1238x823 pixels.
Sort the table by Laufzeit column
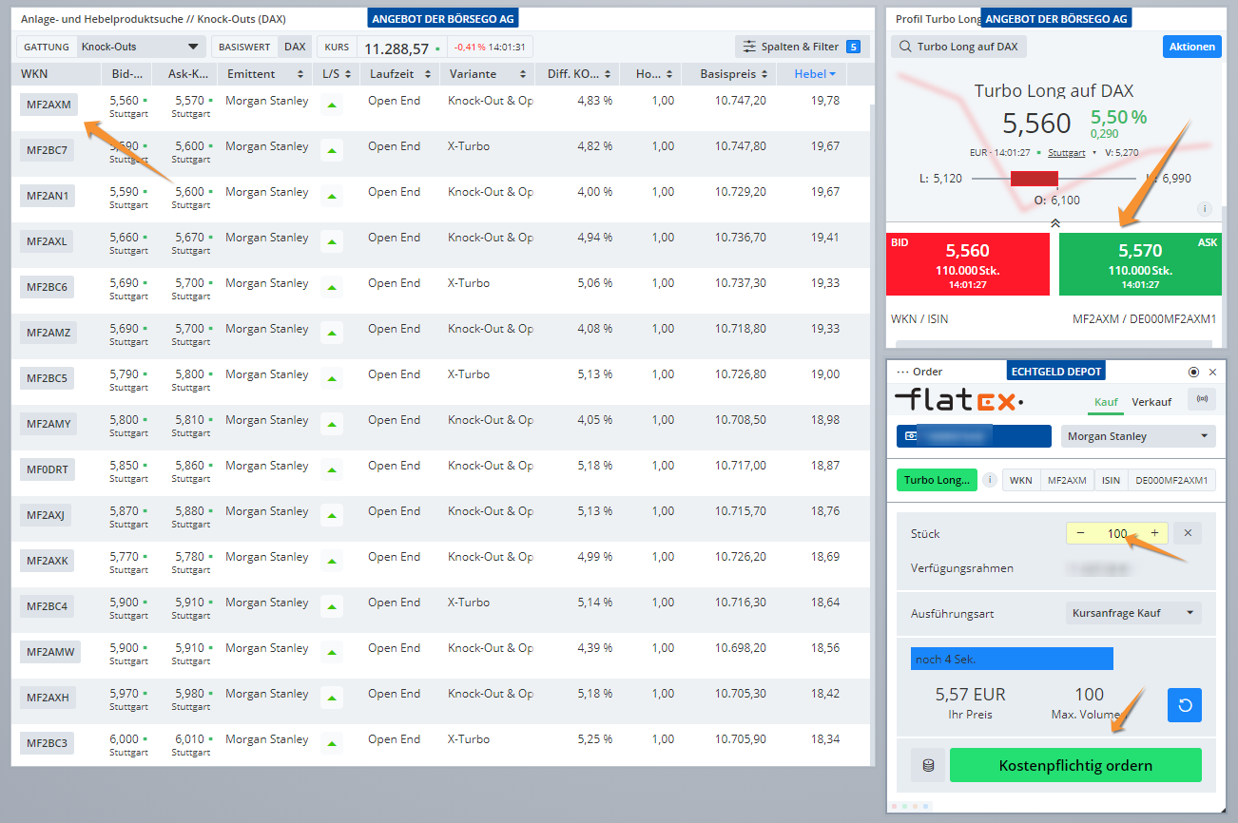tap(399, 74)
